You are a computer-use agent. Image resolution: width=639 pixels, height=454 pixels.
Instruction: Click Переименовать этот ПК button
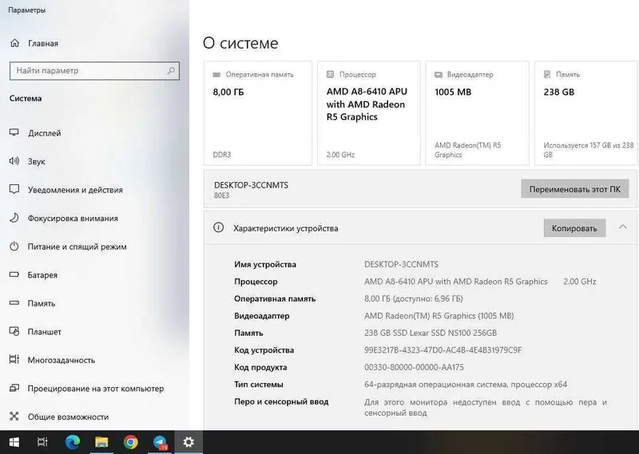pyautogui.click(x=575, y=189)
